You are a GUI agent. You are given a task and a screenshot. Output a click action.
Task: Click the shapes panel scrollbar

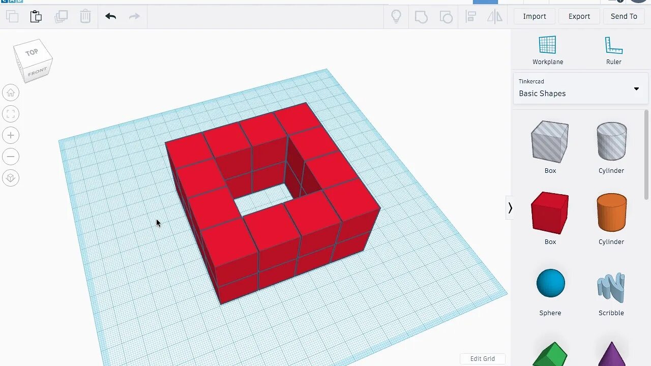647,155
